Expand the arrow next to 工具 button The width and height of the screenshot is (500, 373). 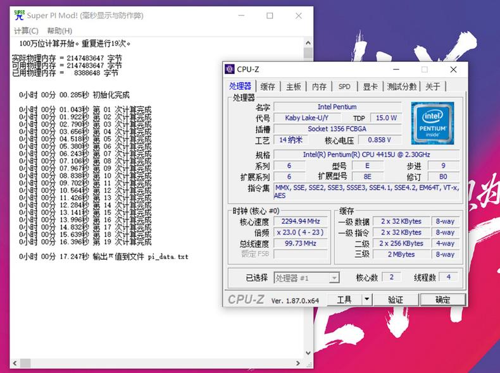pos(366,300)
